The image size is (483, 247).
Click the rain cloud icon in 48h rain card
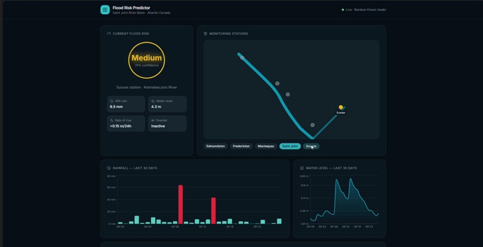pos(111,101)
